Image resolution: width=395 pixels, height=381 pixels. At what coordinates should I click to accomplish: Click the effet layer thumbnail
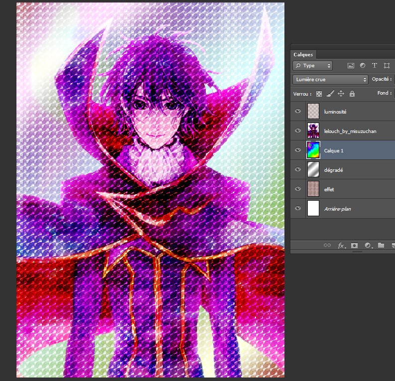pyautogui.click(x=313, y=189)
